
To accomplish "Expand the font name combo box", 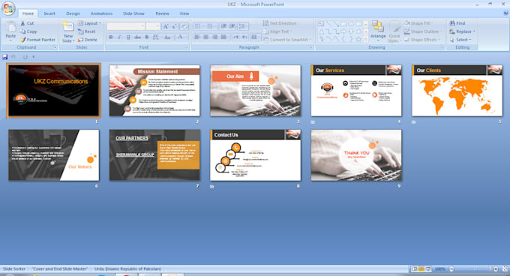I will point(142,26).
